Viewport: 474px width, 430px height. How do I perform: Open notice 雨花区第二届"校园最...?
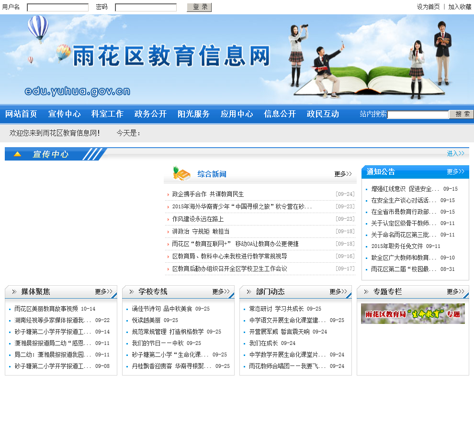coord(404,269)
